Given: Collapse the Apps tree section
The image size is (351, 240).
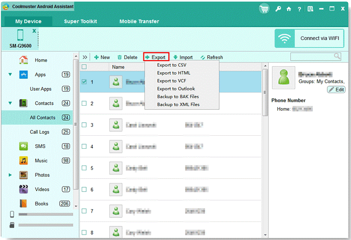Looking at the screenshot, I should 10,75.
